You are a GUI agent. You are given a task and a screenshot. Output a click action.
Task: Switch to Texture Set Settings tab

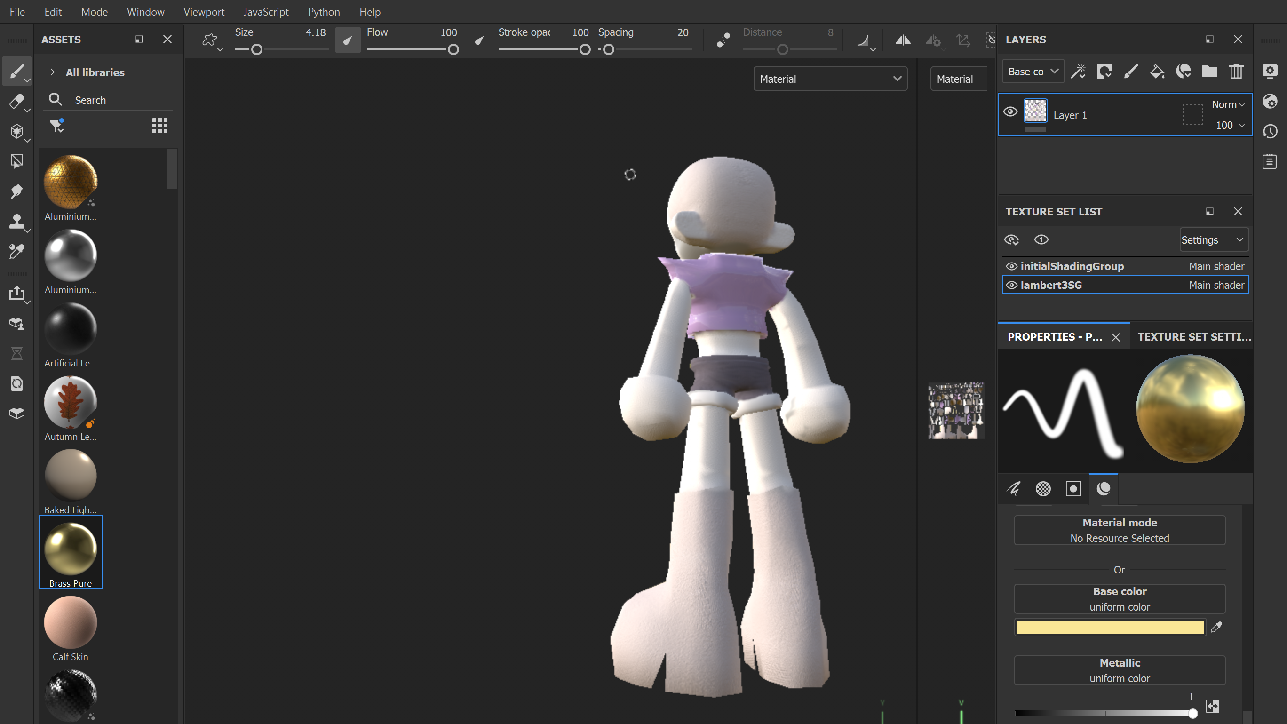pos(1194,337)
